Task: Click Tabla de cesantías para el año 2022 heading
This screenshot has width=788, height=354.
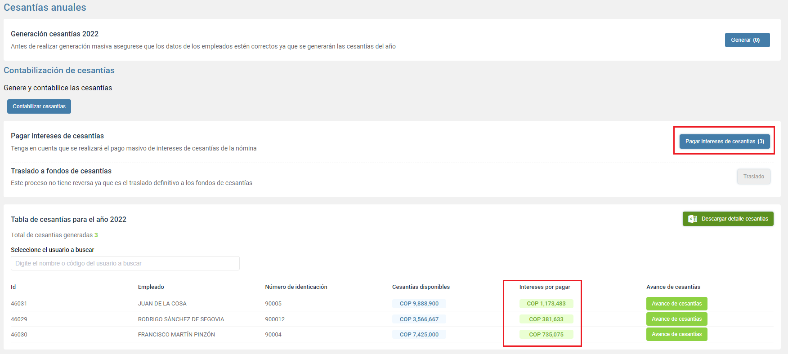Action: [x=68, y=220]
